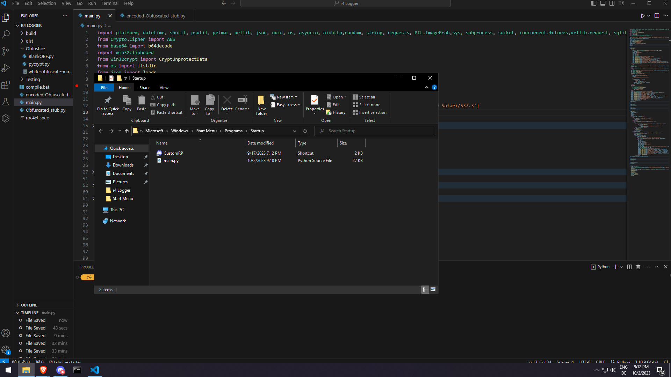Viewport: 671px width, 377px height.
Task: Create a New folder from the ribbon
Action: (x=261, y=105)
